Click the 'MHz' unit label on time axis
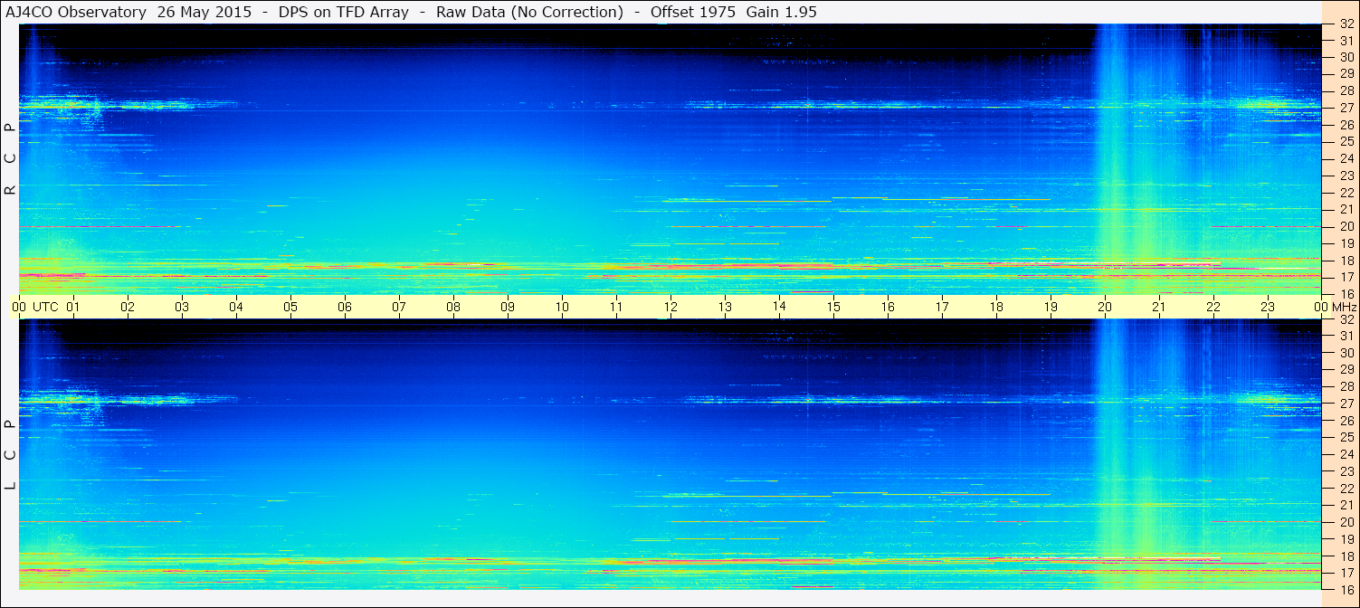 [1346, 307]
